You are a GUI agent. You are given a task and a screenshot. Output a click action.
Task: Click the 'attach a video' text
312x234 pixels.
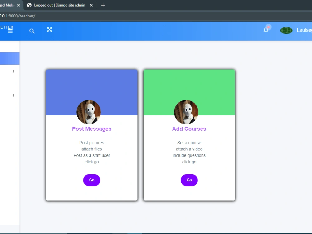(189, 149)
